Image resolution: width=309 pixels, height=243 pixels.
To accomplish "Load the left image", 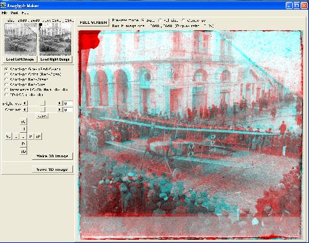I will point(20,59).
